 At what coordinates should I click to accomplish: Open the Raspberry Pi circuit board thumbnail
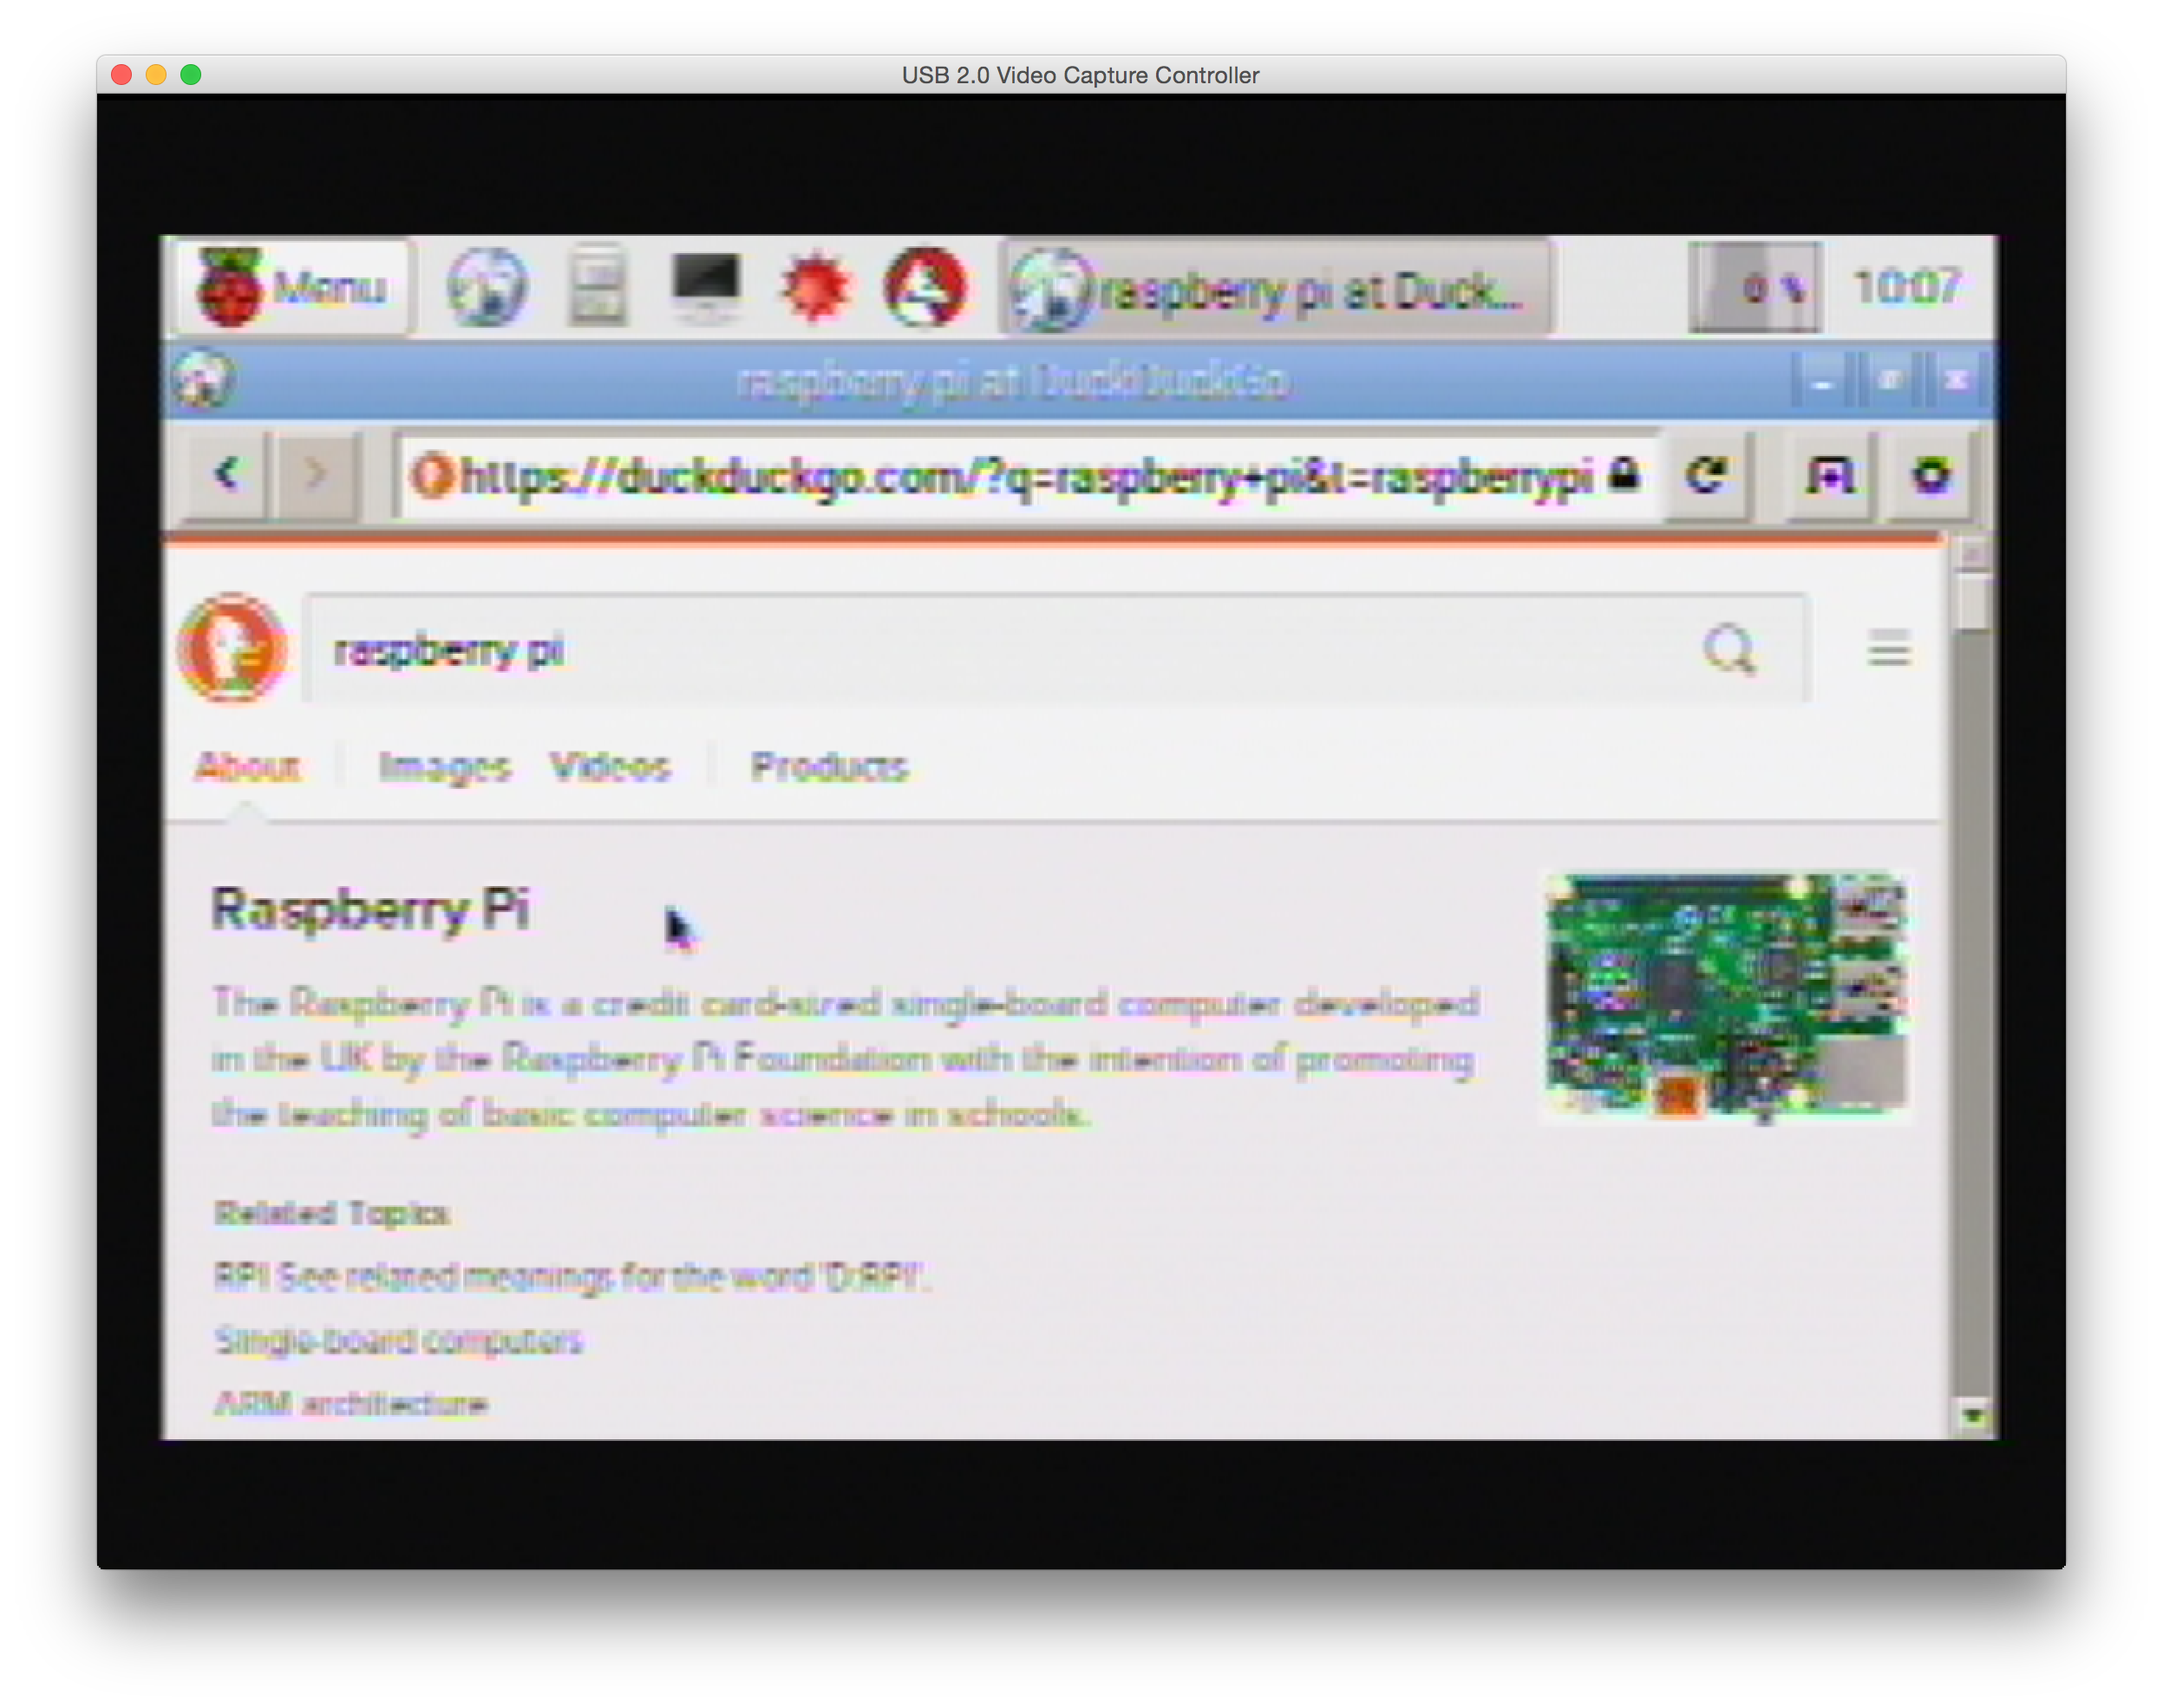[1726, 996]
